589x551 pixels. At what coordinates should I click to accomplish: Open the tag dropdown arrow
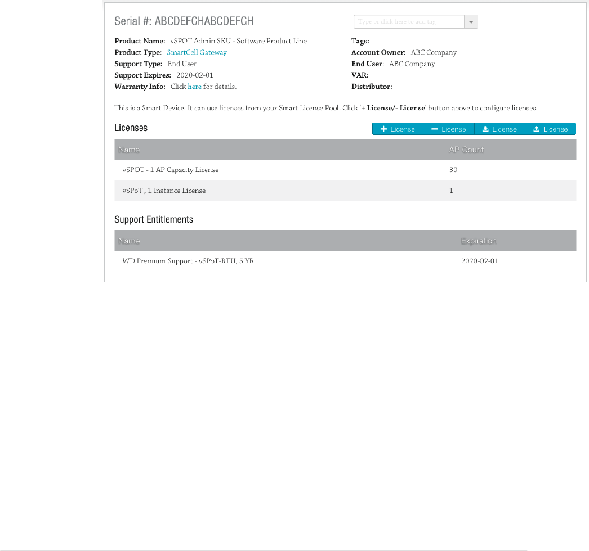[471, 22]
